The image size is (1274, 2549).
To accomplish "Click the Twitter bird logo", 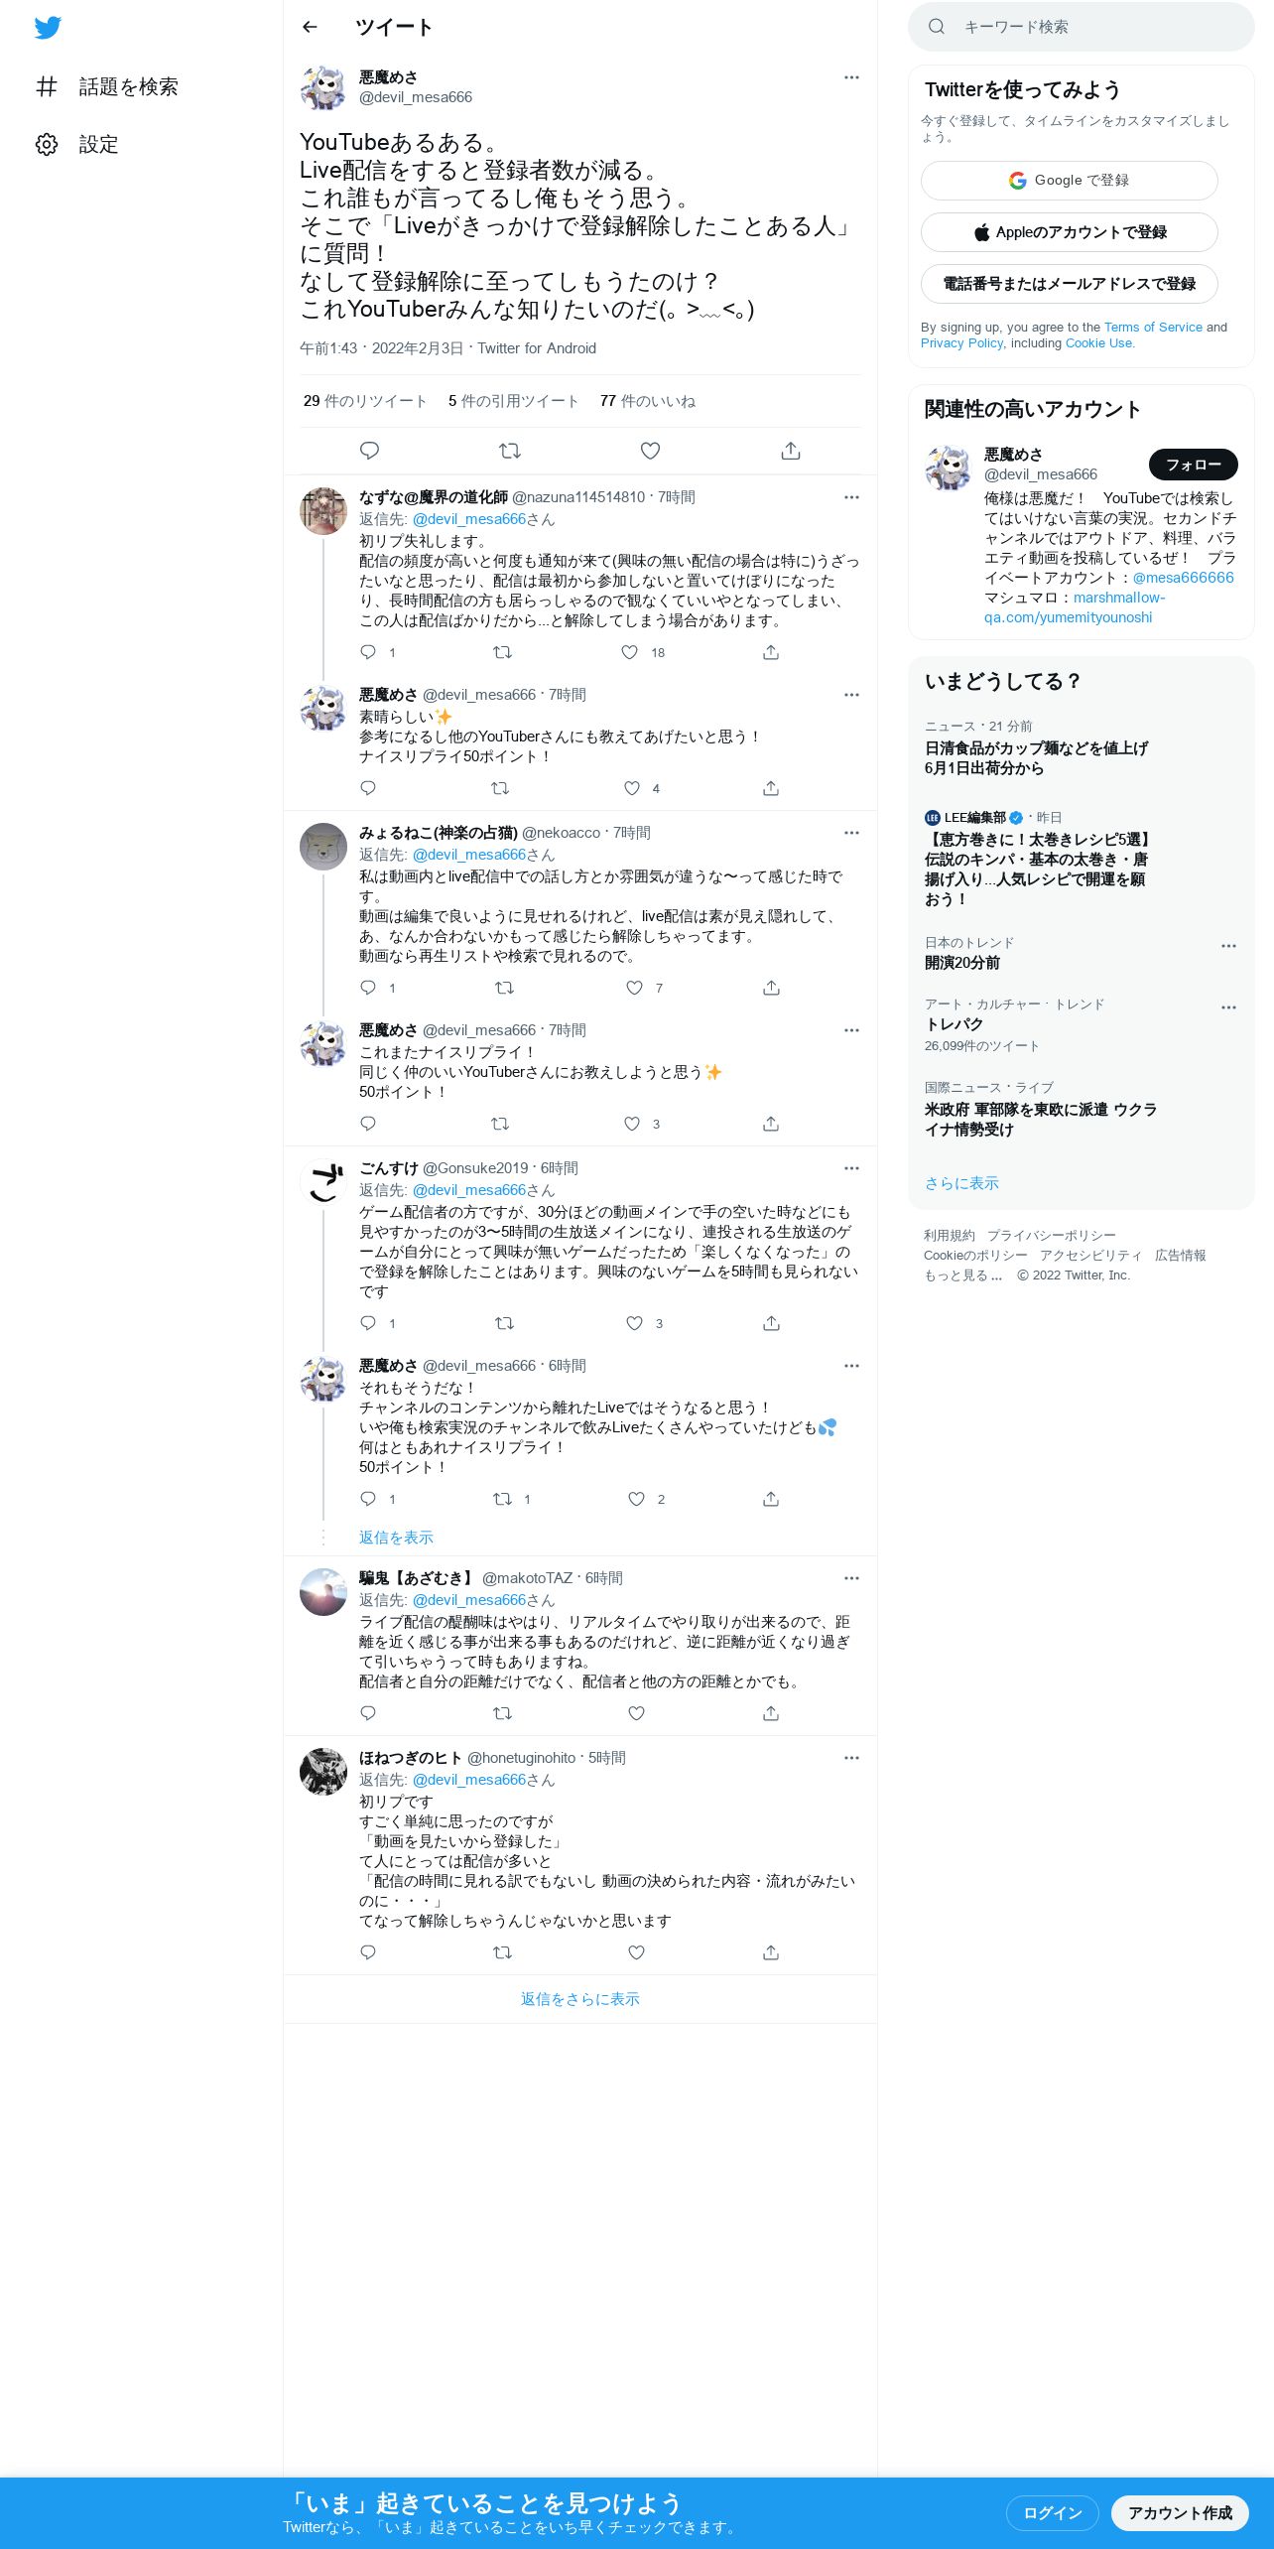I will coord(48,27).
